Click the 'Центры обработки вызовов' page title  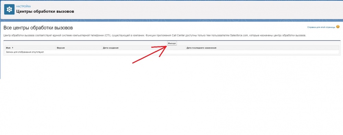(45, 11)
